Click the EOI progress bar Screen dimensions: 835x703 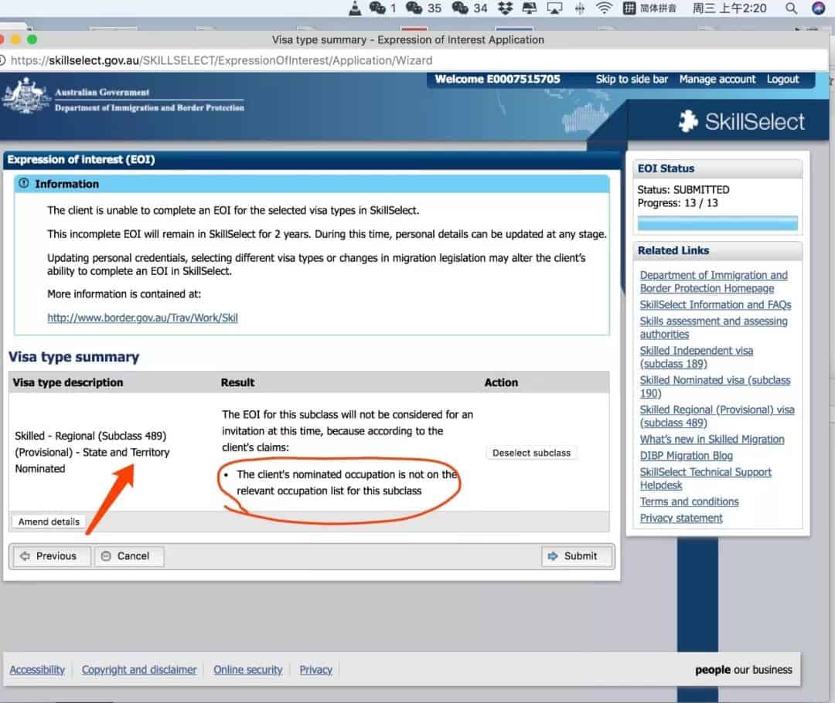coord(717,223)
